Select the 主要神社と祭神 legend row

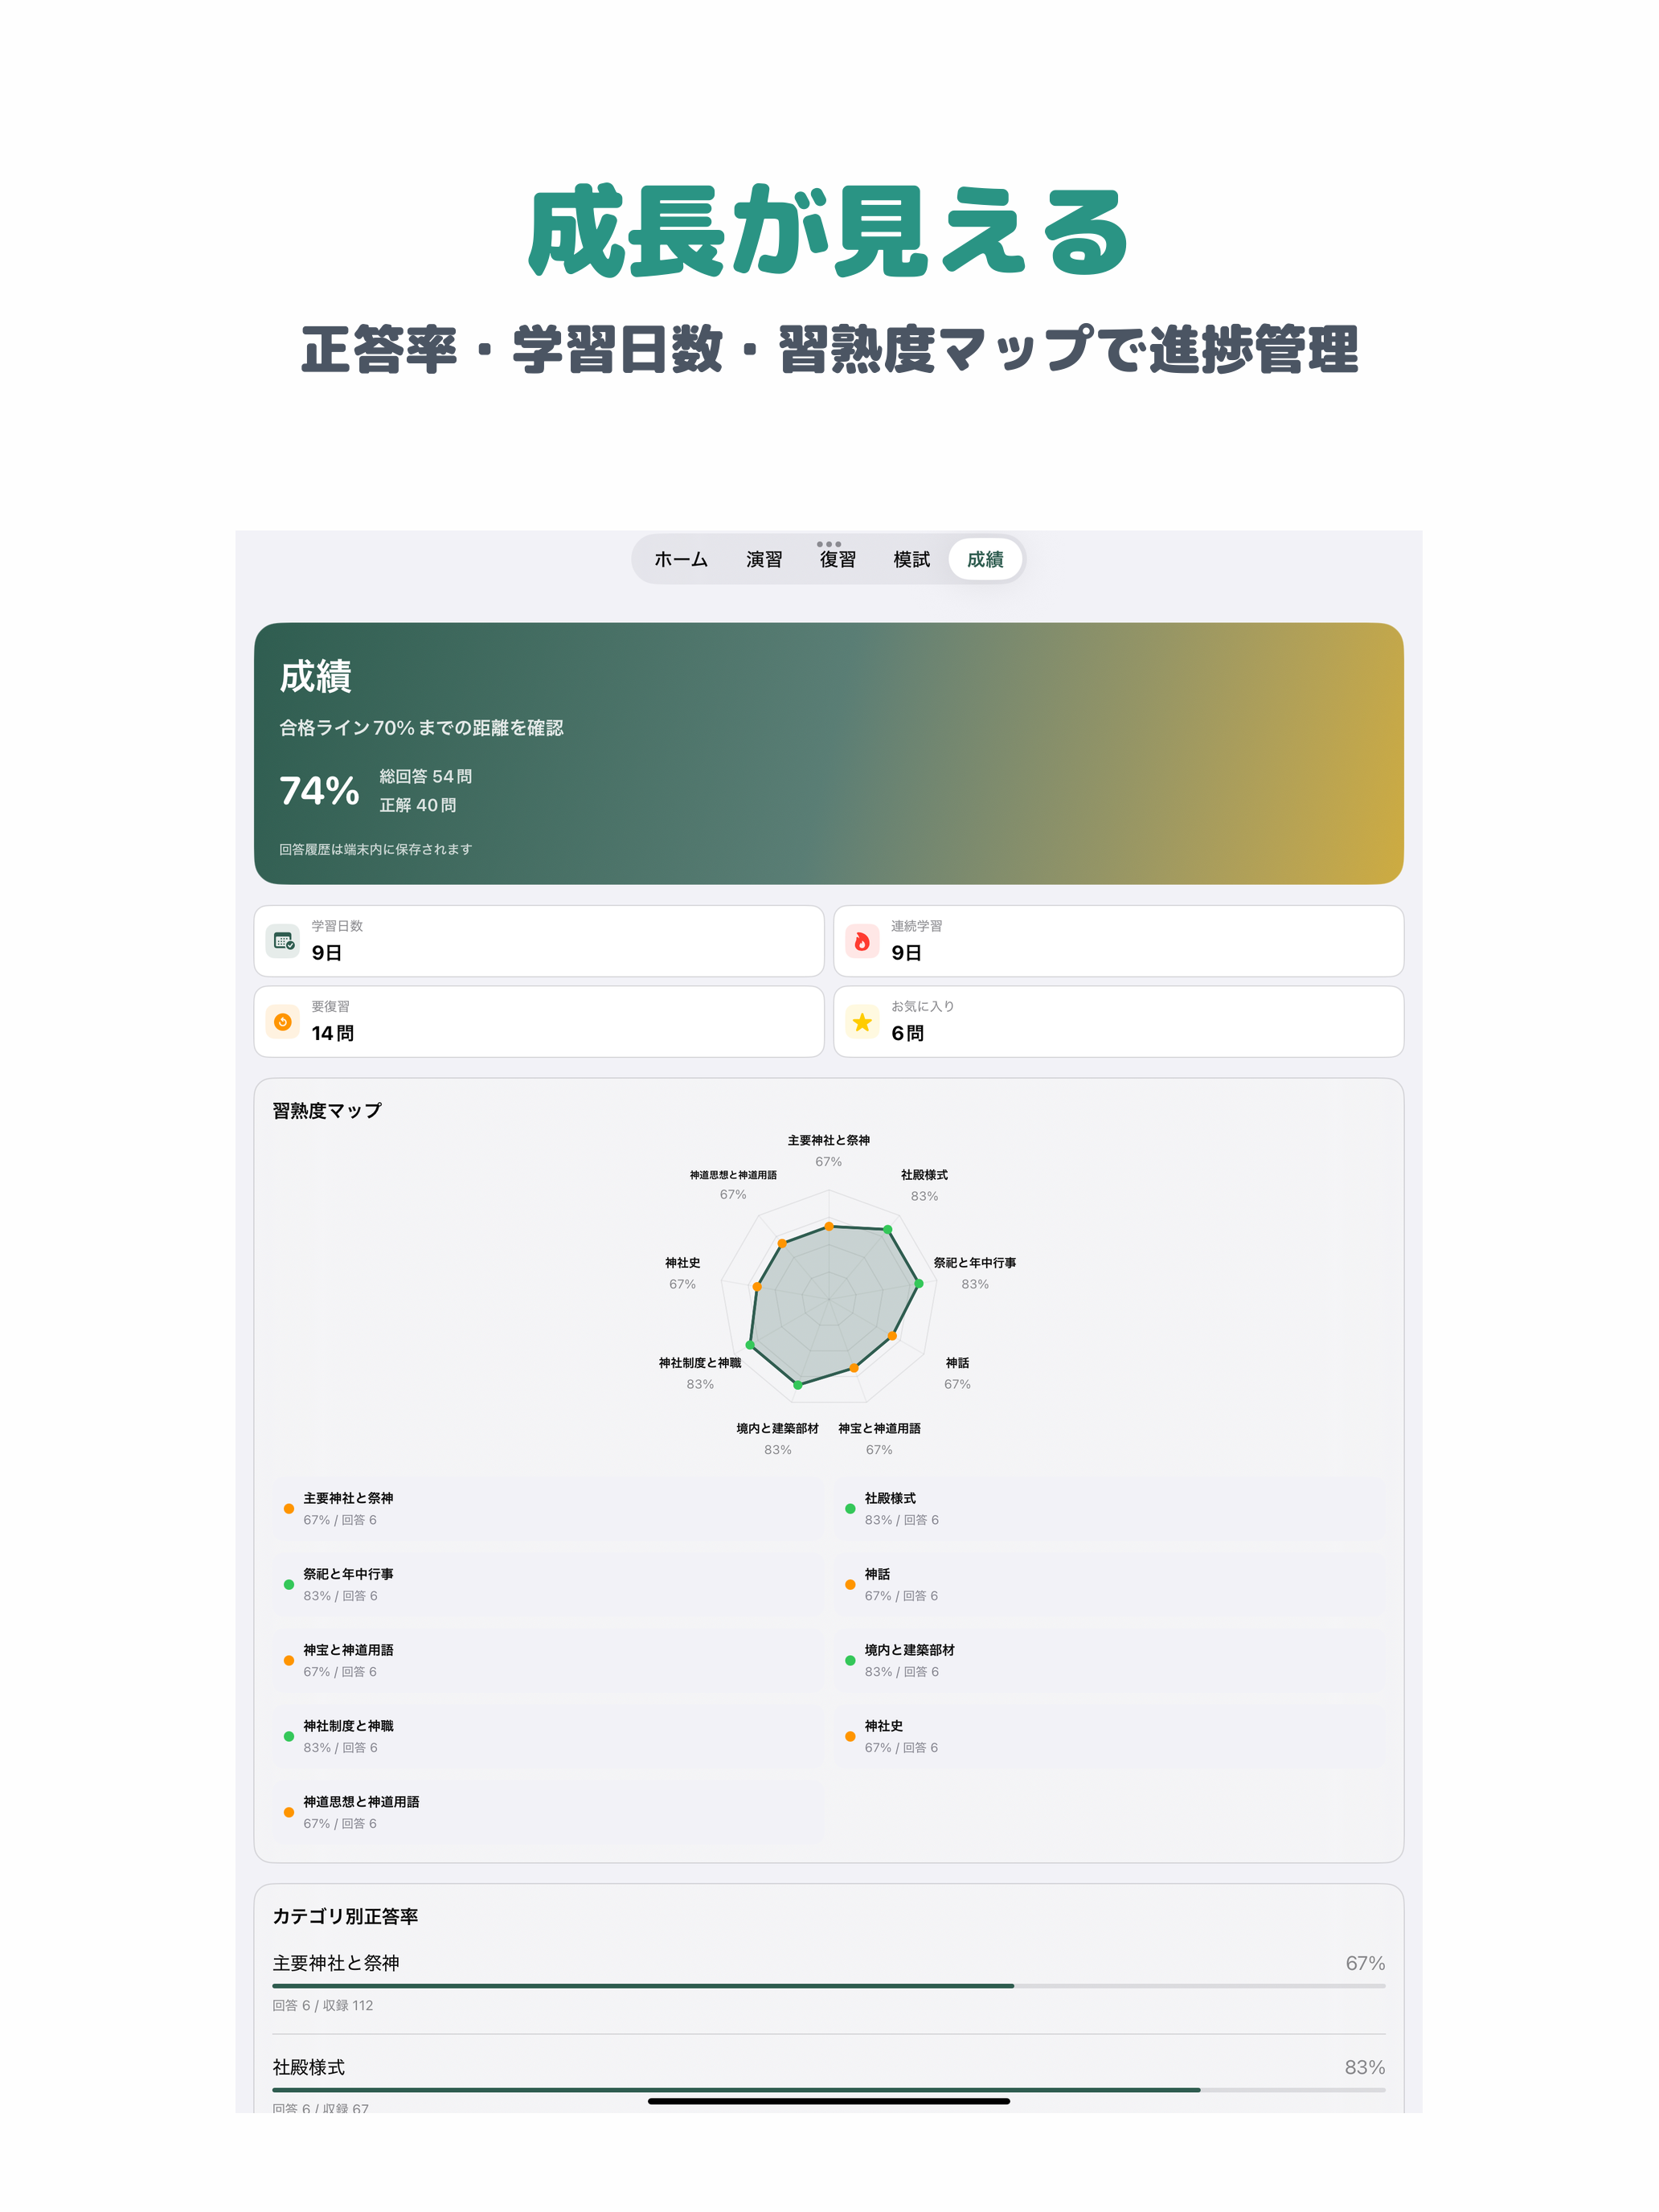click(548, 1508)
